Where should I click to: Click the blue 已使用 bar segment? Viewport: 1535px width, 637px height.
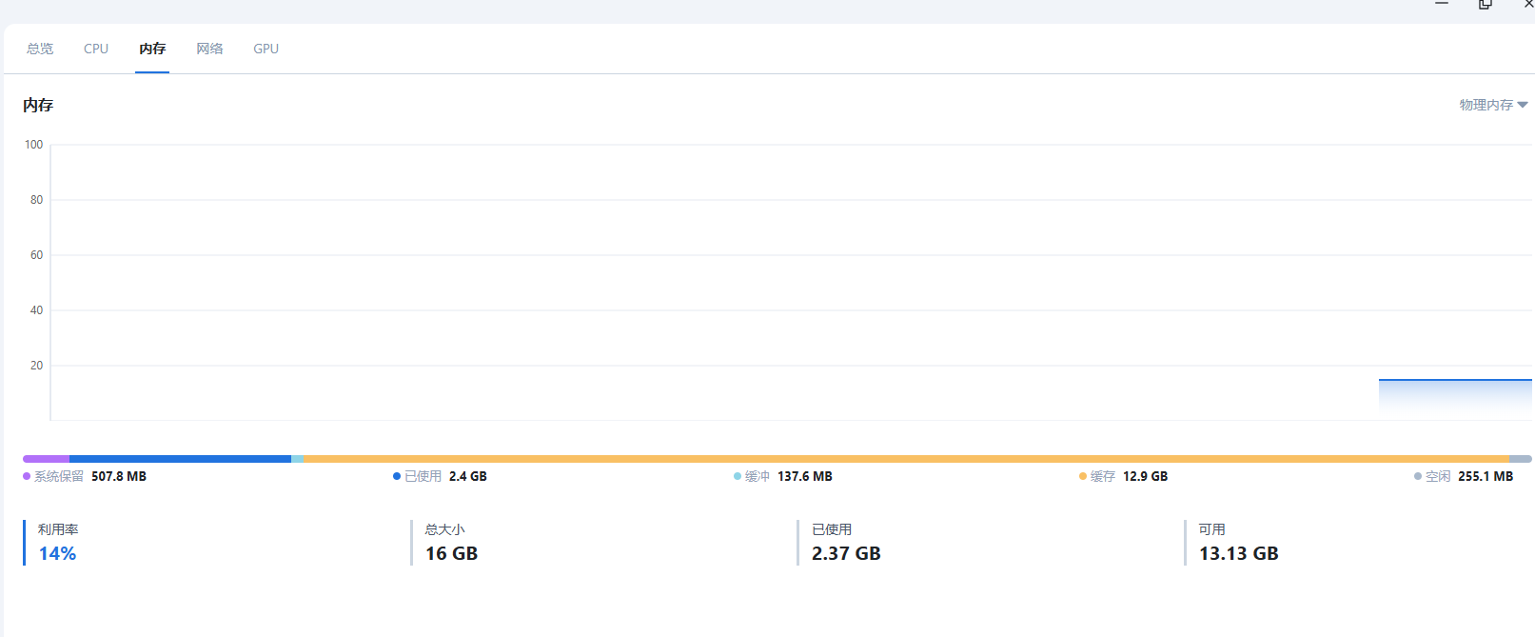[180, 459]
